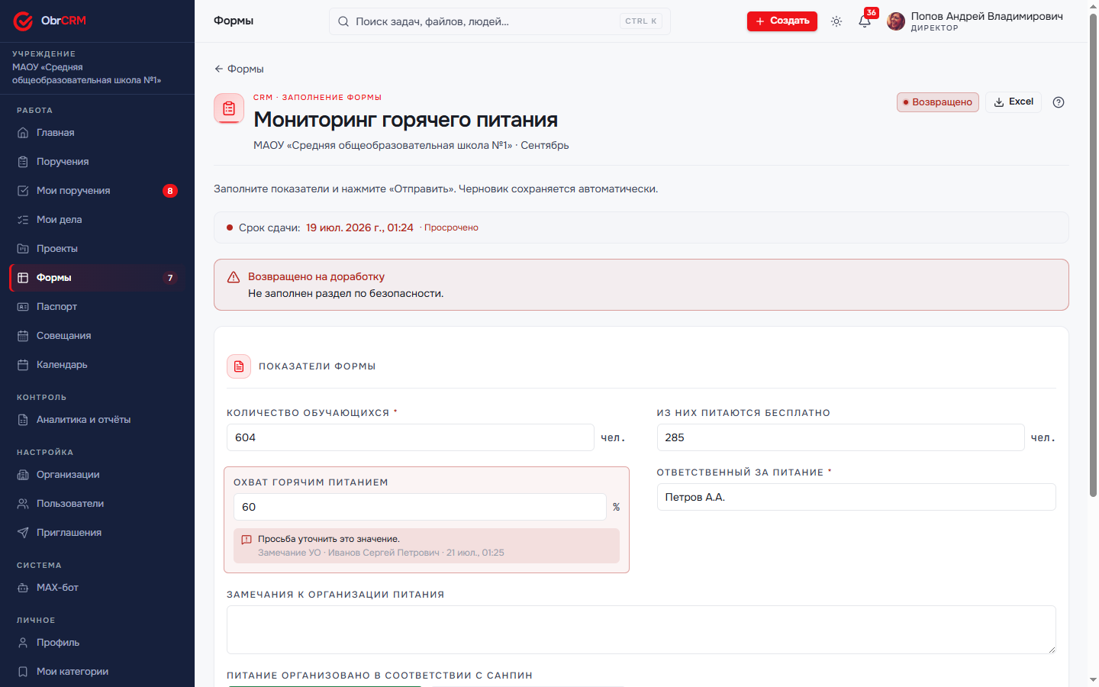Screen dimensions: 1099x687
Task: Click the Охват горячим питанием field with 60
Action: (420, 507)
